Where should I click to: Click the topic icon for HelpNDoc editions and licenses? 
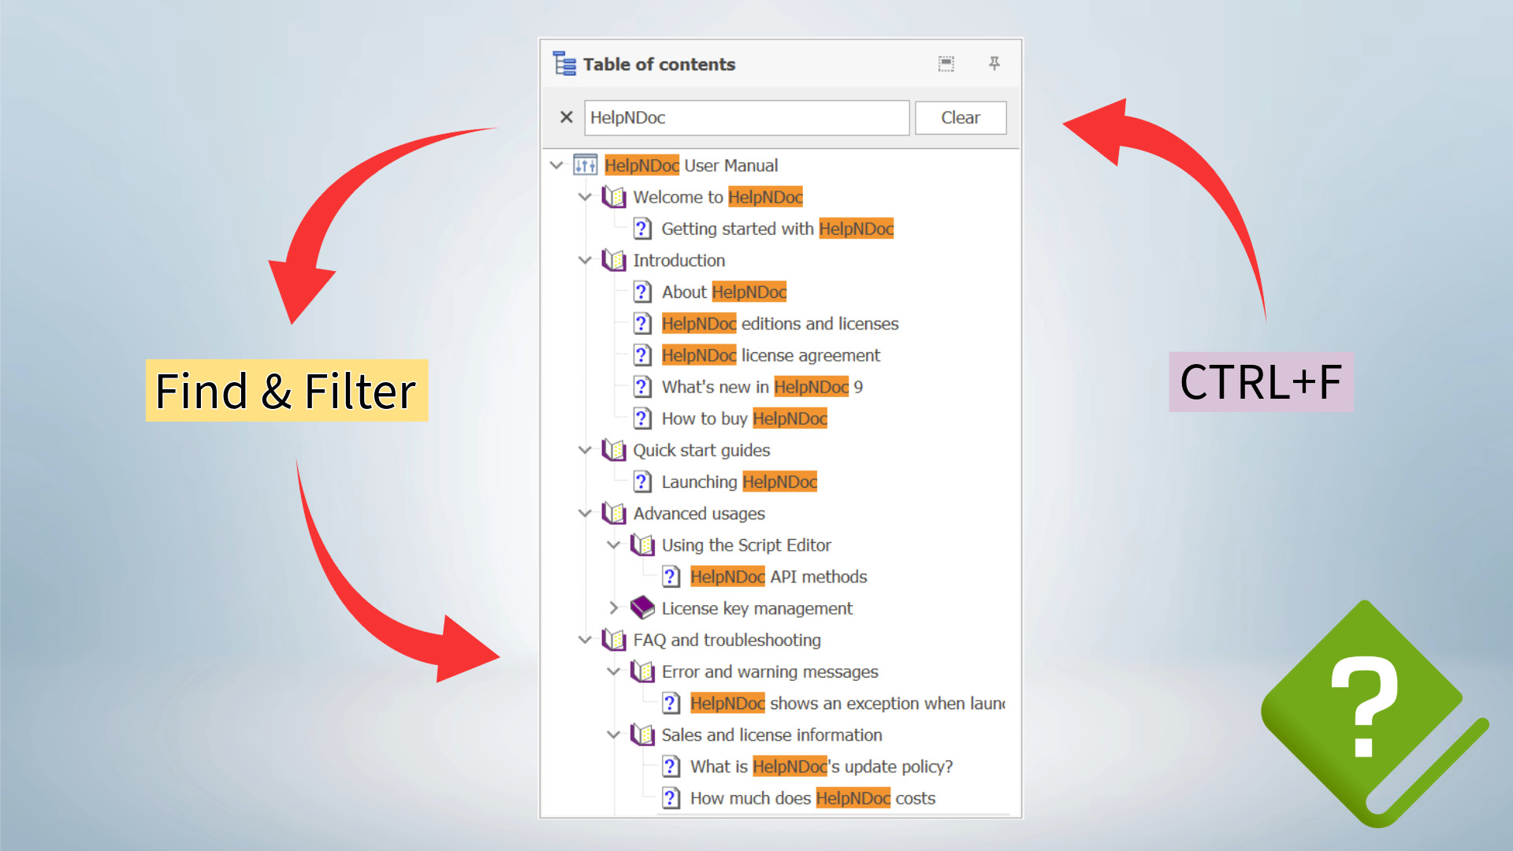tap(642, 324)
